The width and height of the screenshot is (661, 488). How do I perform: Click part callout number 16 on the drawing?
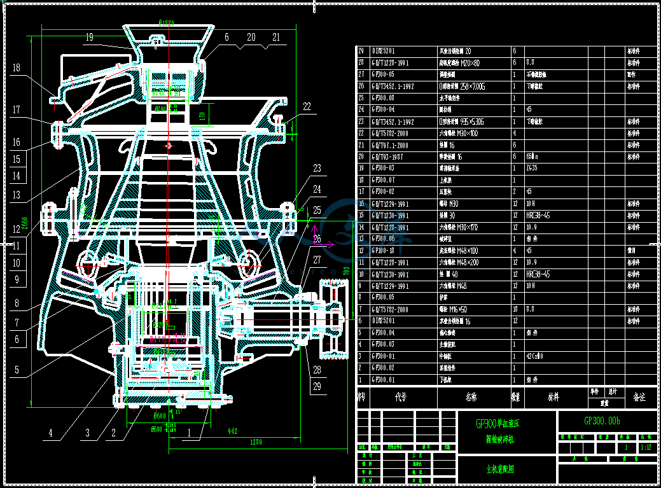tap(16, 142)
